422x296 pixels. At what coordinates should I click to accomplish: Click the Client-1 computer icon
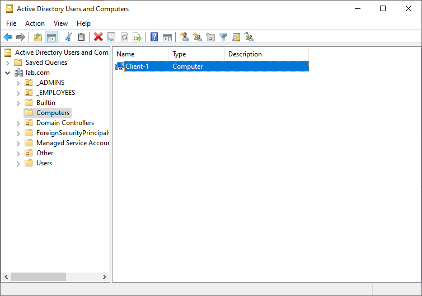click(x=120, y=66)
